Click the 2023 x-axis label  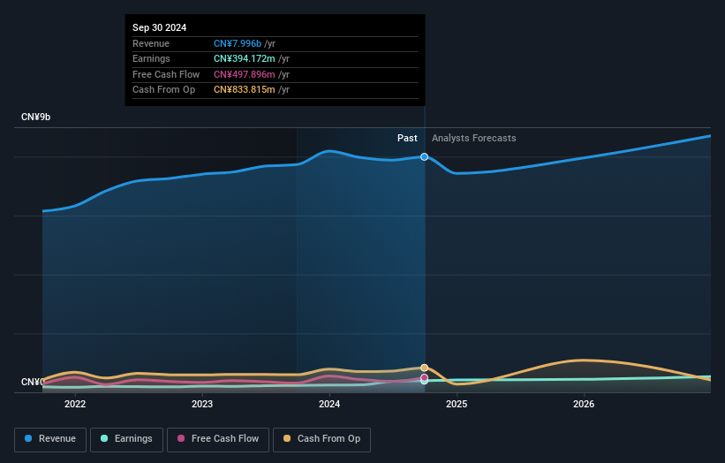[x=202, y=404]
